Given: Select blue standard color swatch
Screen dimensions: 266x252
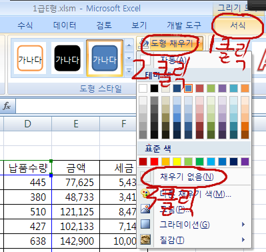Looking at the screenshot, I should coord(222,162).
